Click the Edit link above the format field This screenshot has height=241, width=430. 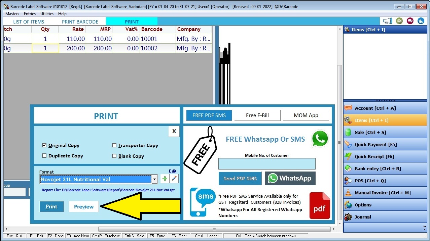pos(173,171)
